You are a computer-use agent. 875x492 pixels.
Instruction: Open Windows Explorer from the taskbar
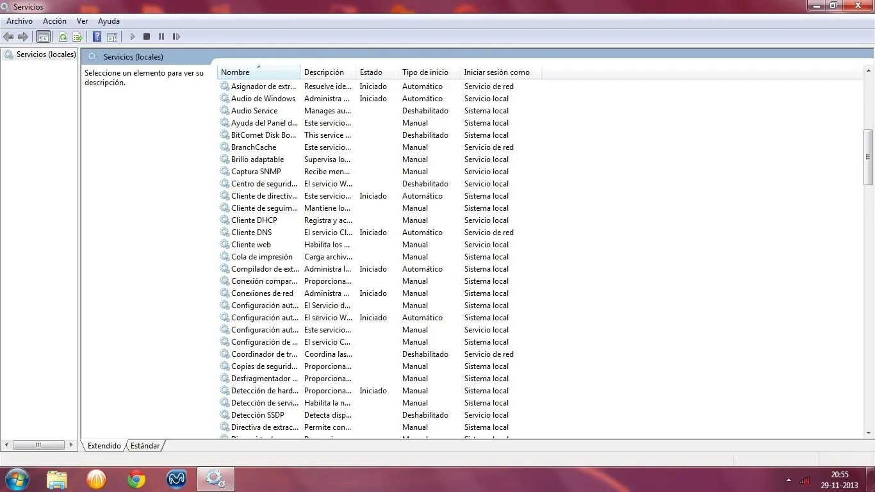click(57, 479)
